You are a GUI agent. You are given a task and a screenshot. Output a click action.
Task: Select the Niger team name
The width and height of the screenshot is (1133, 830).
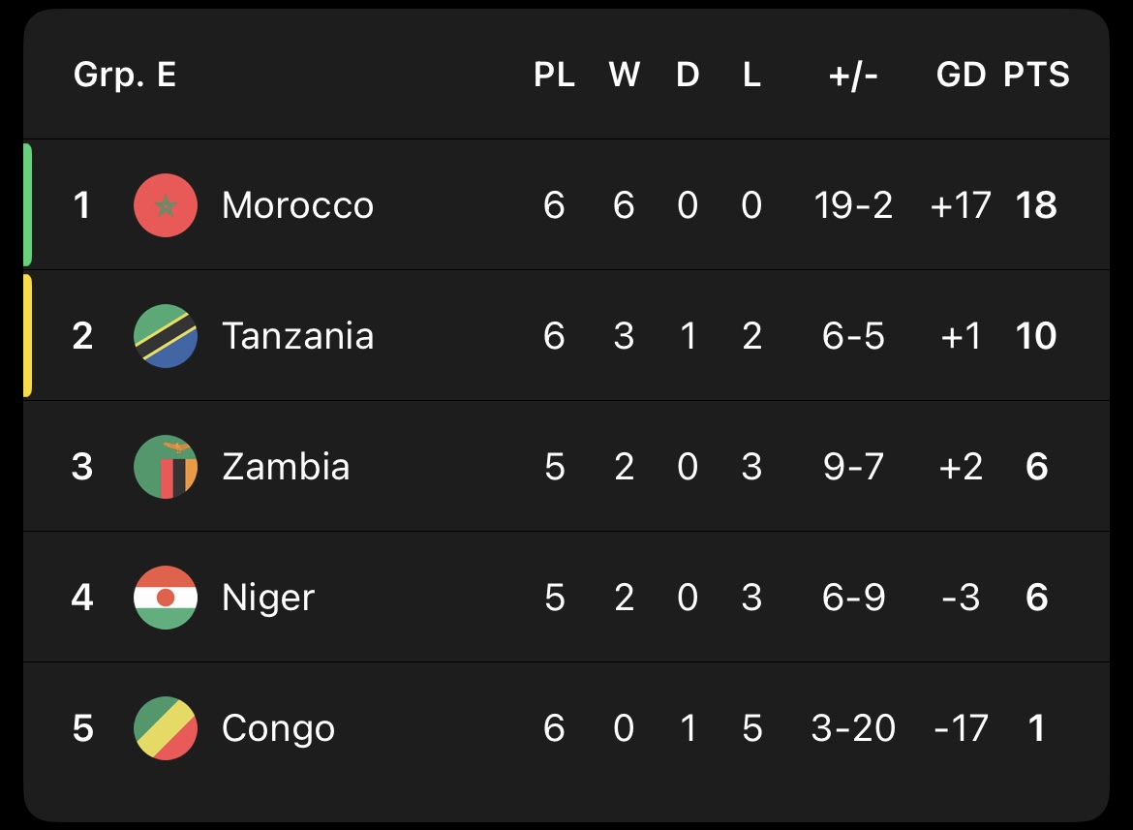(268, 598)
